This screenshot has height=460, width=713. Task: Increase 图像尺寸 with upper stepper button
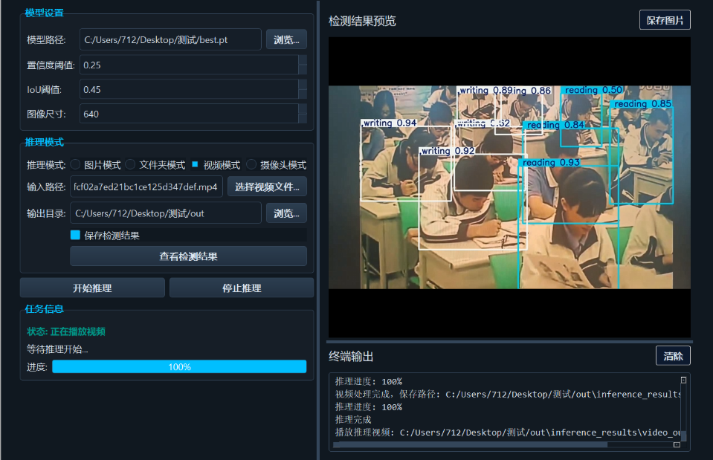coord(303,109)
